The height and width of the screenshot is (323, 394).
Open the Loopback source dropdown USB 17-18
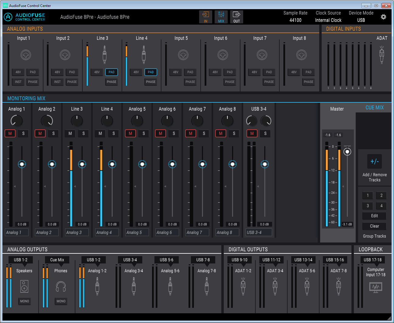point(373,260)
